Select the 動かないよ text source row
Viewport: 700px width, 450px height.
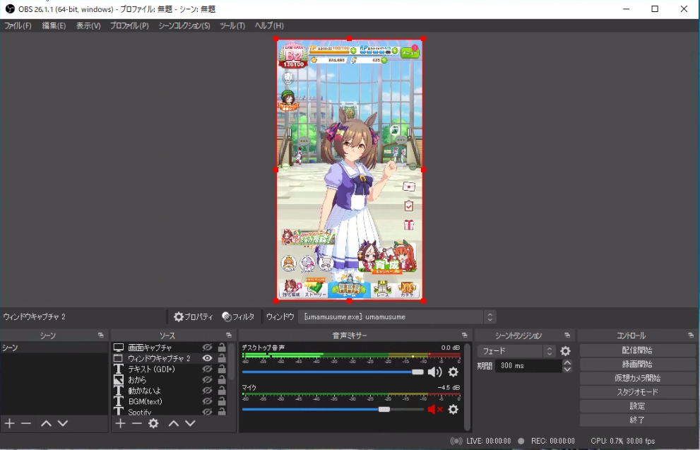click(x=170, y=391)
